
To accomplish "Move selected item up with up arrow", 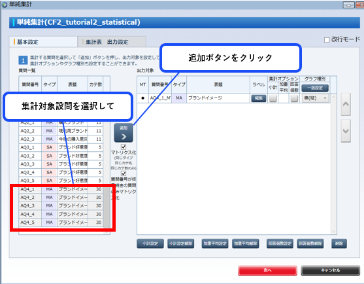I will point(346,104).
